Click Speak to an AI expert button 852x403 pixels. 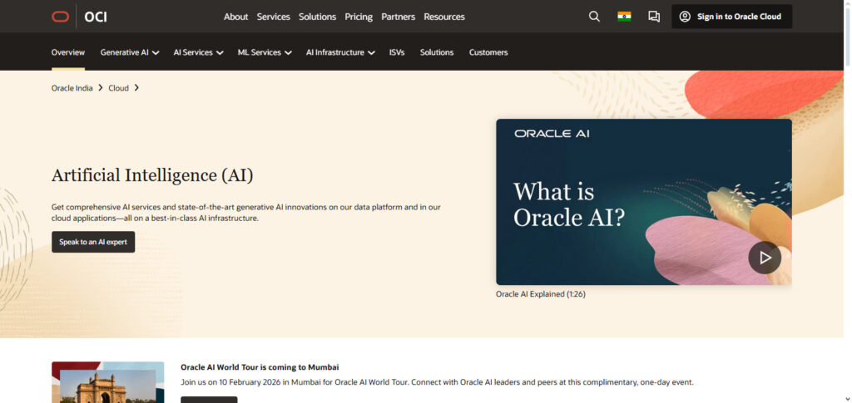tap(93, 242)
